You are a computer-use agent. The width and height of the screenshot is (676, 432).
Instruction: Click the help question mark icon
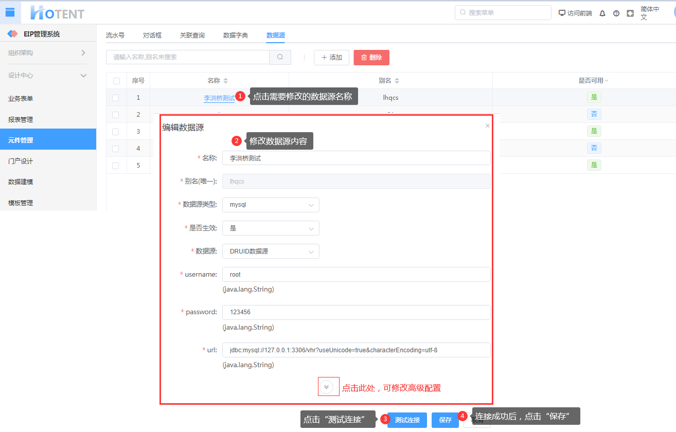coord(616,13)
